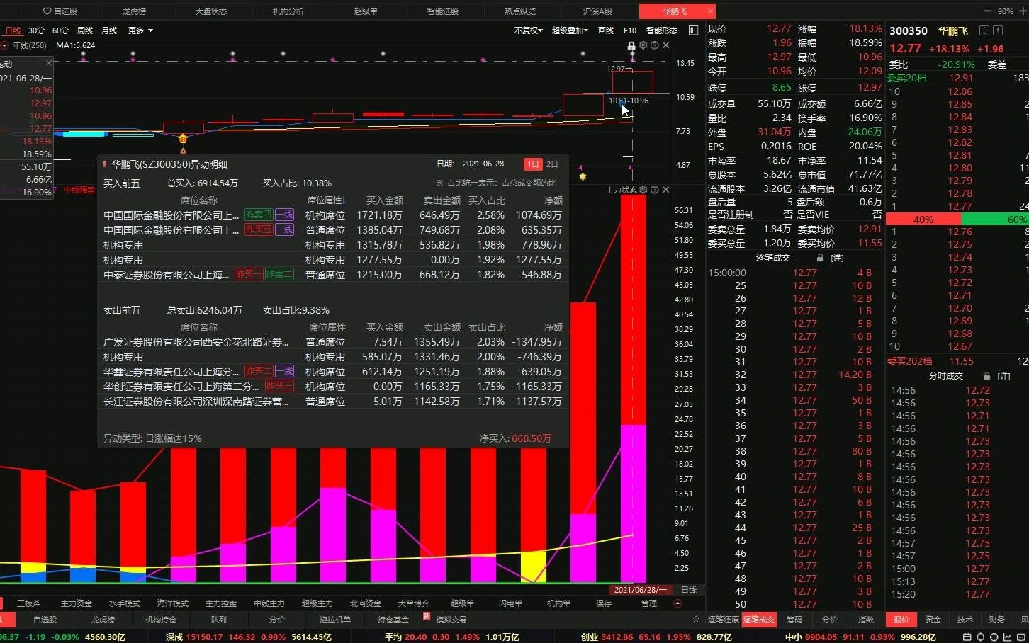
Task: Open main K-line chart settings gear
Action: [x=643, y=45]
